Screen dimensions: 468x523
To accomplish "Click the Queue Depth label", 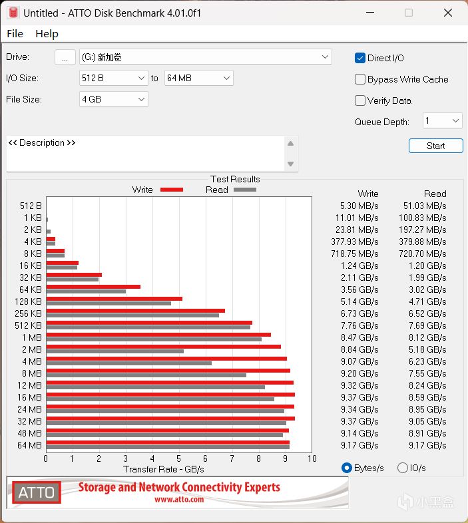I will point(382,122).
